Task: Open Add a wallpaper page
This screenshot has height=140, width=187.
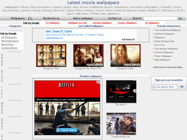Action: point(83,18)
